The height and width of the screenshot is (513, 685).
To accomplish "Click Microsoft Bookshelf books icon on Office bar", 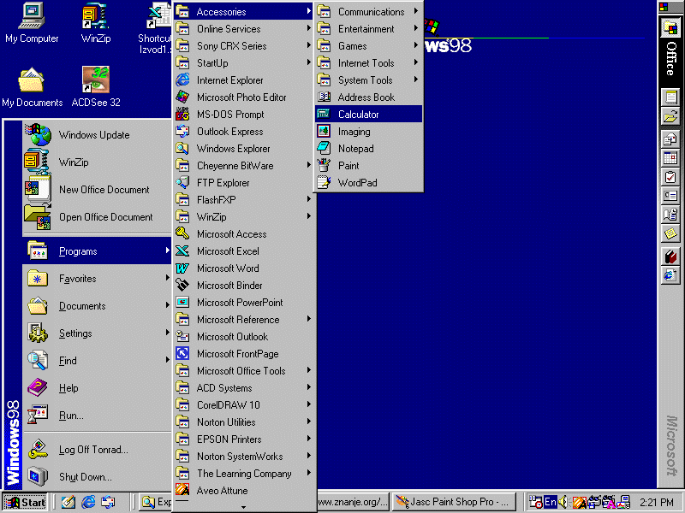I will 670,256.
